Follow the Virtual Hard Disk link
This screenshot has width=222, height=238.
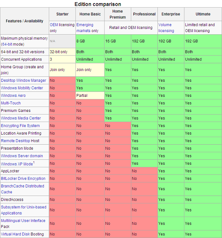(x=15, y=234)
